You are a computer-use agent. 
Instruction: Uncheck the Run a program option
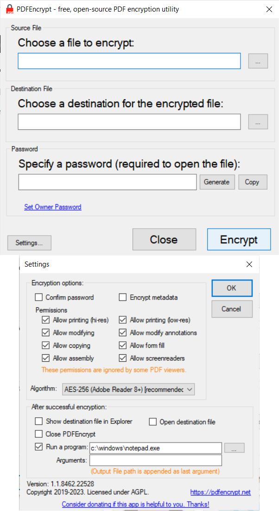[39, 447]
